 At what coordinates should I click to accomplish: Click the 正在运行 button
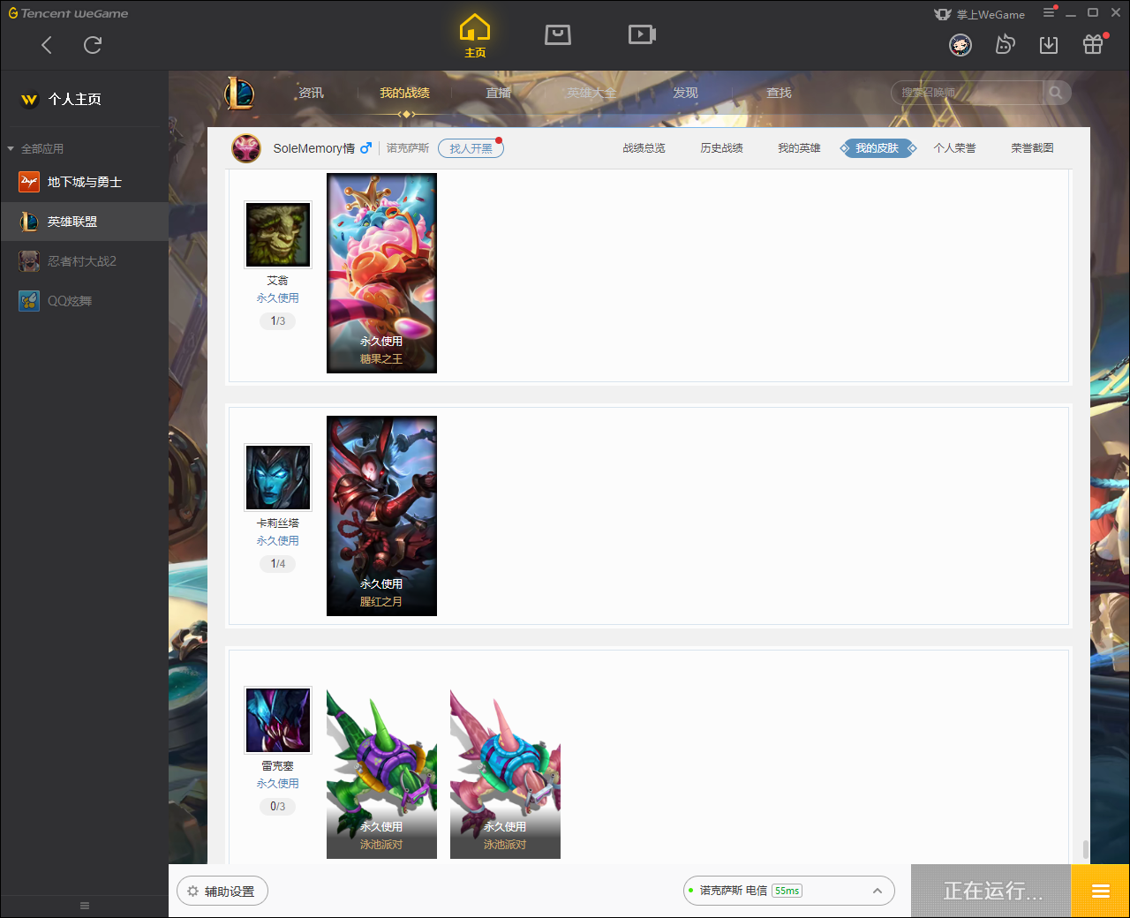(x=991, y=892)
